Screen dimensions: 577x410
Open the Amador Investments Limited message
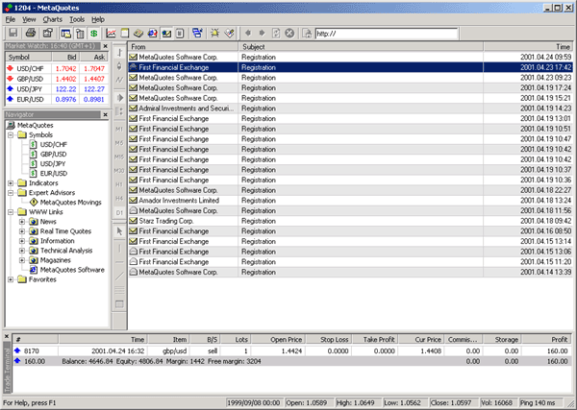[350, 201]
